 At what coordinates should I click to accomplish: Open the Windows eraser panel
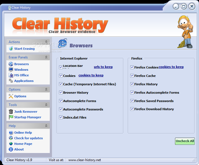(x=21, y=70)
